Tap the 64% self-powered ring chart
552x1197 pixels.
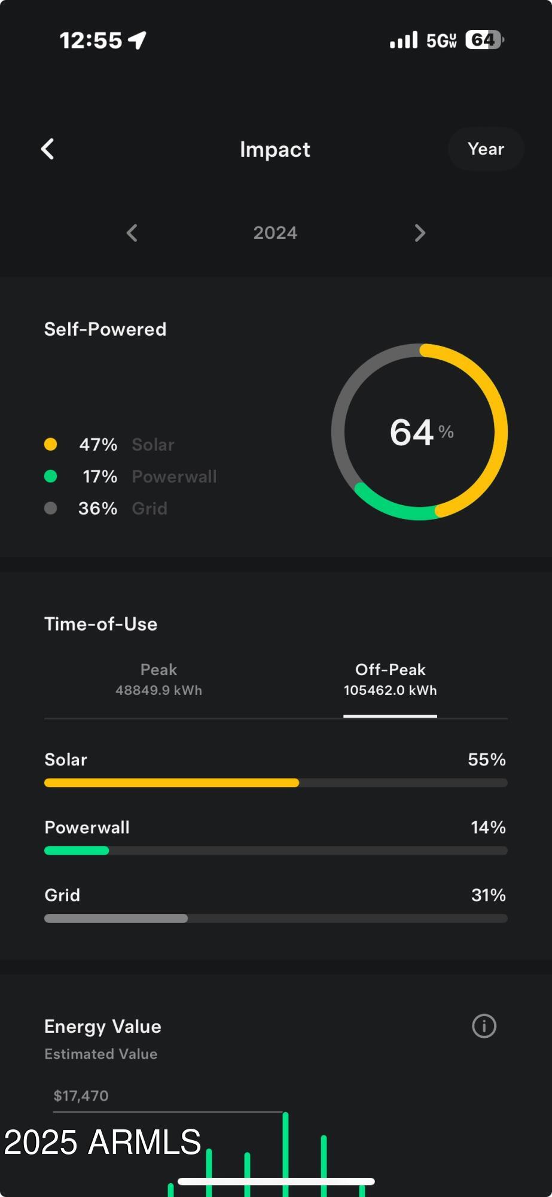click(x=419, y=432)
